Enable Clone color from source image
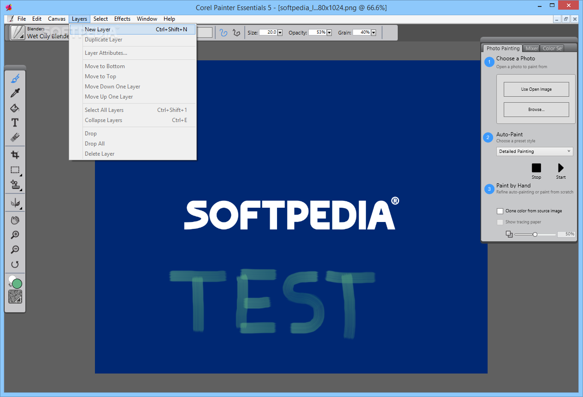This screenshot has height=397, width=583. point(500,211)
